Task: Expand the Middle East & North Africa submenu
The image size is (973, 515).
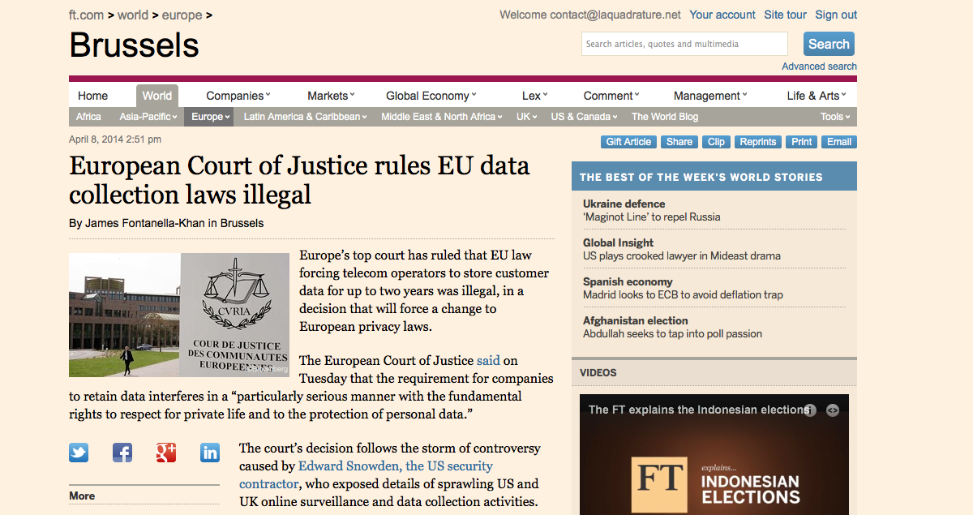Action: [442, 117]
